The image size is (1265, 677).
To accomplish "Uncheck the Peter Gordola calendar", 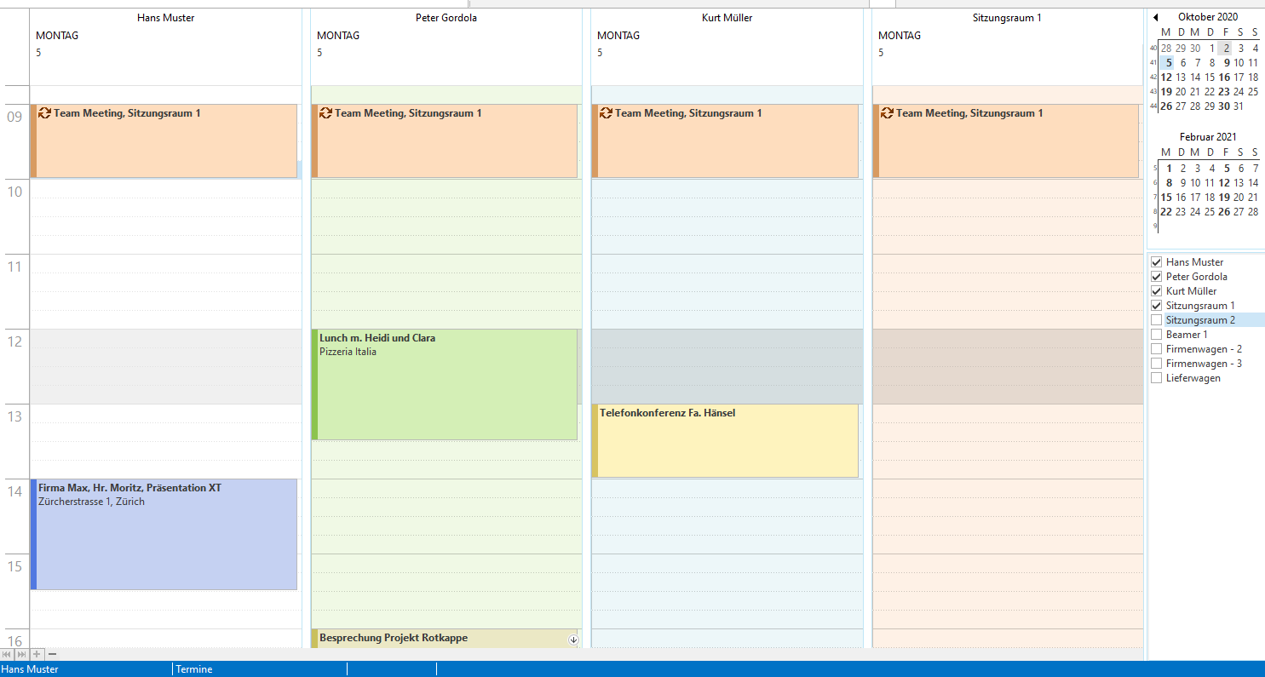I will [x=1157, y=276].
